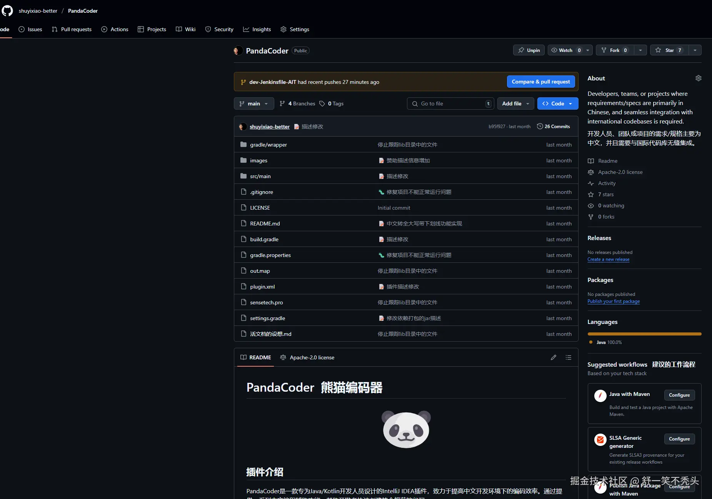Open the repository Settings tab
Image resolution: width=712 pixels, height=499 pixels.
point(295,29)
